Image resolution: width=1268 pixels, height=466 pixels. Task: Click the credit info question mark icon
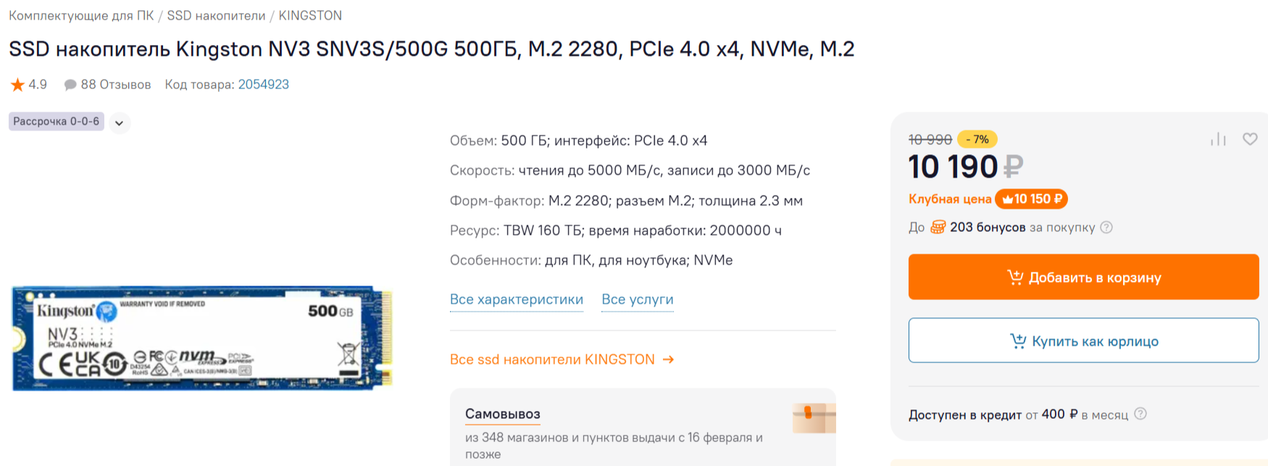[1140, 414]
